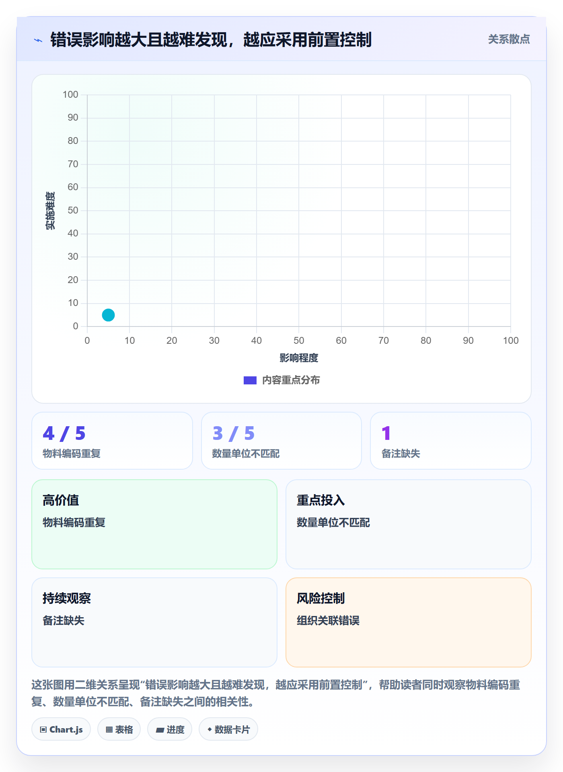Select the 持续观察 quadrant card
The height and width of the screenshot is (772, 563).
(x=154, y=622)
